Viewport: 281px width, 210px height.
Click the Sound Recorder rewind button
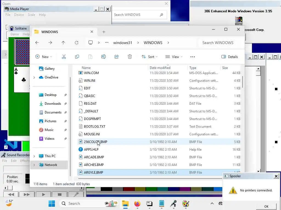point(11,194)
